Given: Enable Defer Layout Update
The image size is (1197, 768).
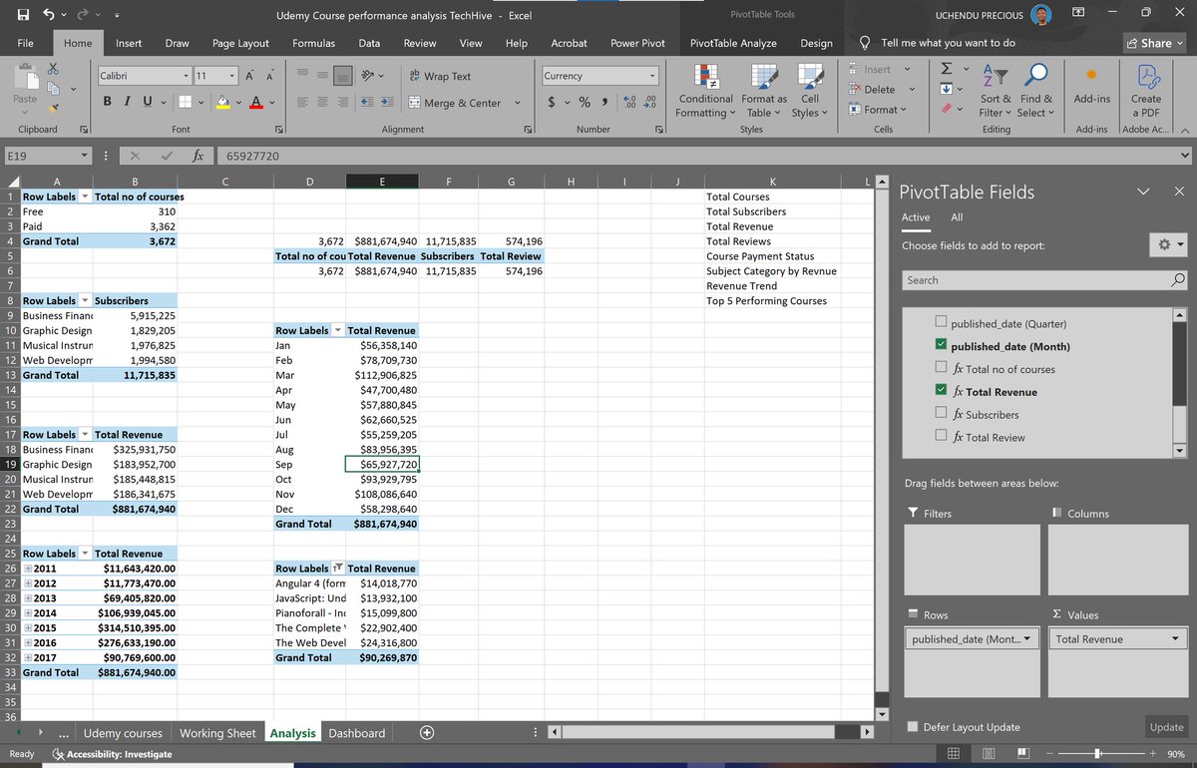Looking at the screenshot, I should (912, 727).
